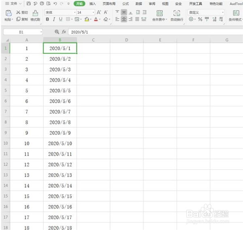
Task: Click the Merge and Center (合并居中) icon
Action: point(160,13)
